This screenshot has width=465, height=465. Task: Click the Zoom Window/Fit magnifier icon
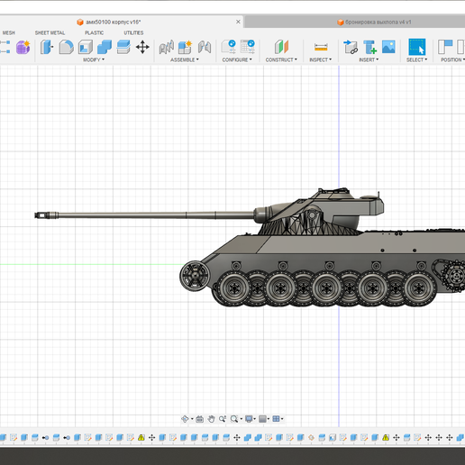click(x=234, y=419)
